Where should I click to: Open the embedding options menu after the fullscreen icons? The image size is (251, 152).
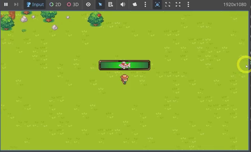click(x=188, y=5)
